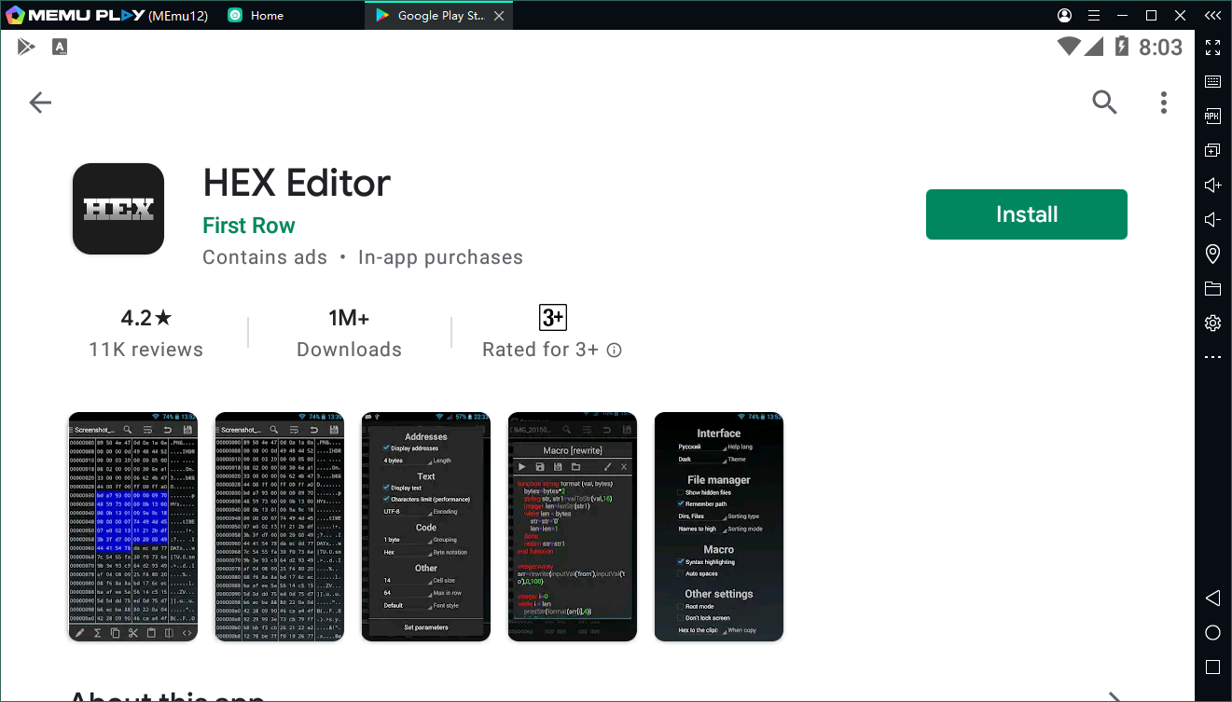
Task: Open the GPS location tool in sidebar
Action: (1212, 254)
